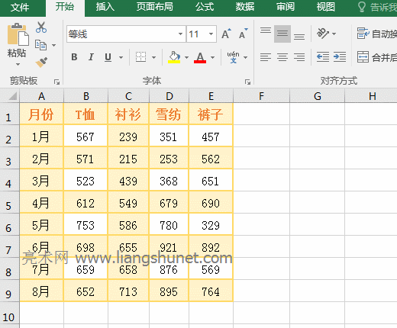397x328 pixels.
Task: Switch to the 公式 tab
Action: [x=205, y=7]
